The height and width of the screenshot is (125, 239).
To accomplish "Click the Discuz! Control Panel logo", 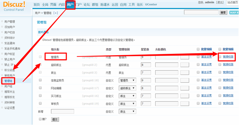I will 14,6.
